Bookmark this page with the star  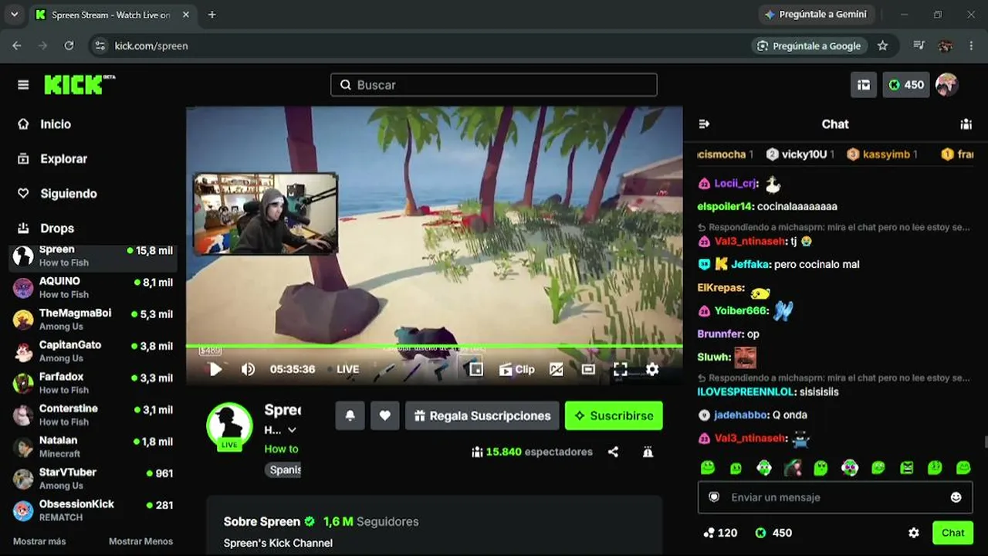click(883, 46)
